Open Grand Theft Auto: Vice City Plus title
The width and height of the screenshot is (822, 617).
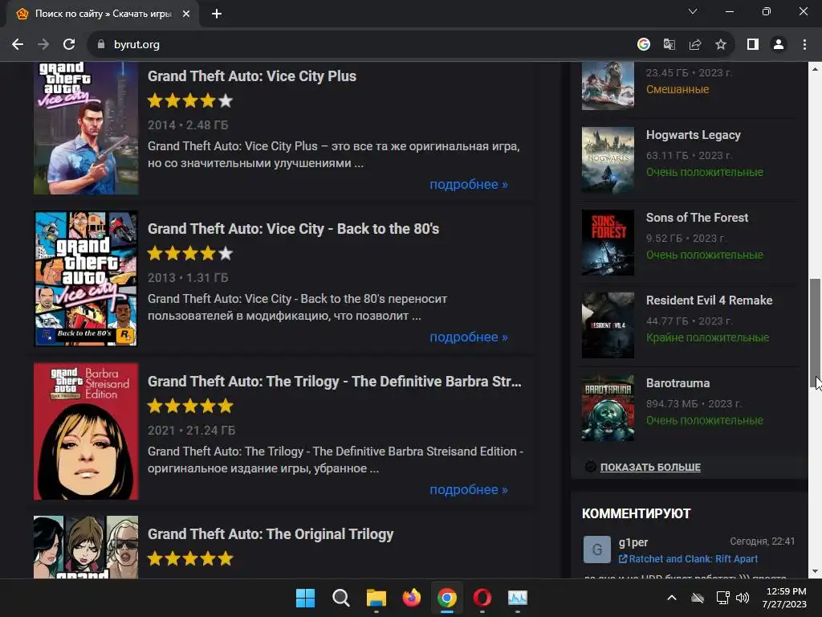tap(251, 76)
